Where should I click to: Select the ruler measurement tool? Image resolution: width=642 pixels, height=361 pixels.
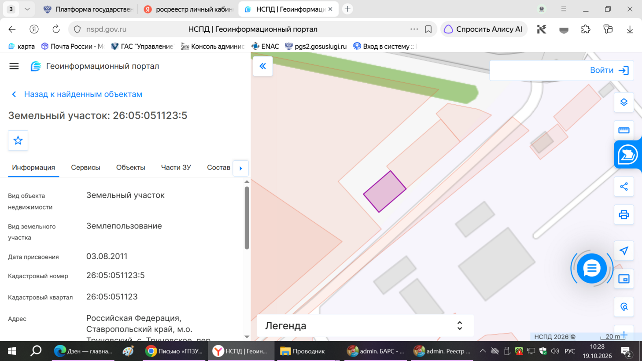(x=624, y=130)
